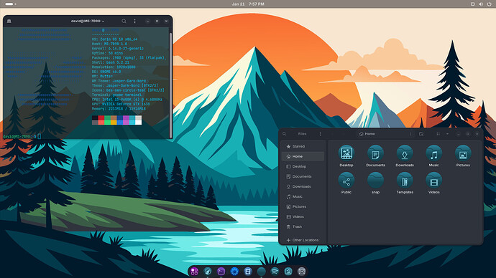Click the 'Shell: bash 5.2.21' line
Screen dimensions: 496x278
click(x=111, y=62)
